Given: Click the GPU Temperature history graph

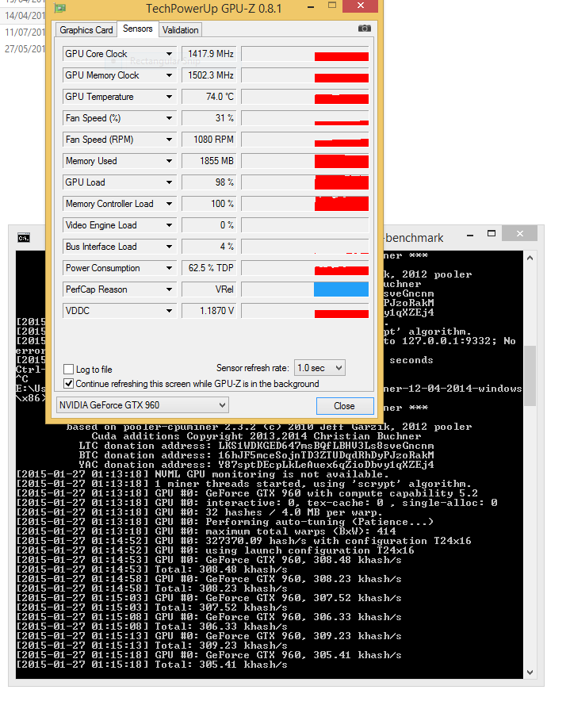Looking at the screenshot, I should [305, 97].
